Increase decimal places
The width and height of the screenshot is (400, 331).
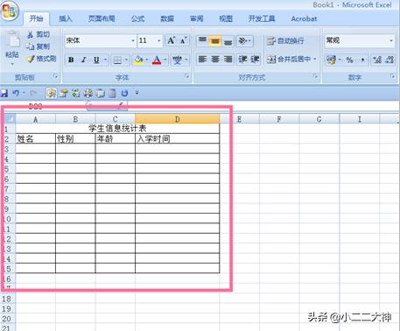[377, 60]
